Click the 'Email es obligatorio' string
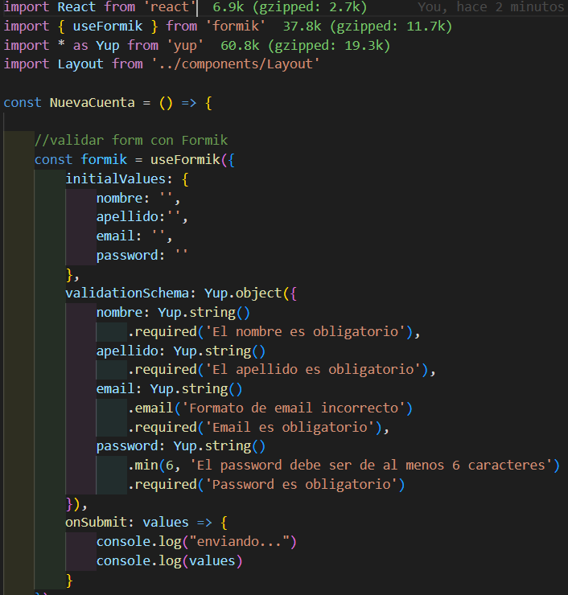 pyautogui.click(x=290, y=427)
